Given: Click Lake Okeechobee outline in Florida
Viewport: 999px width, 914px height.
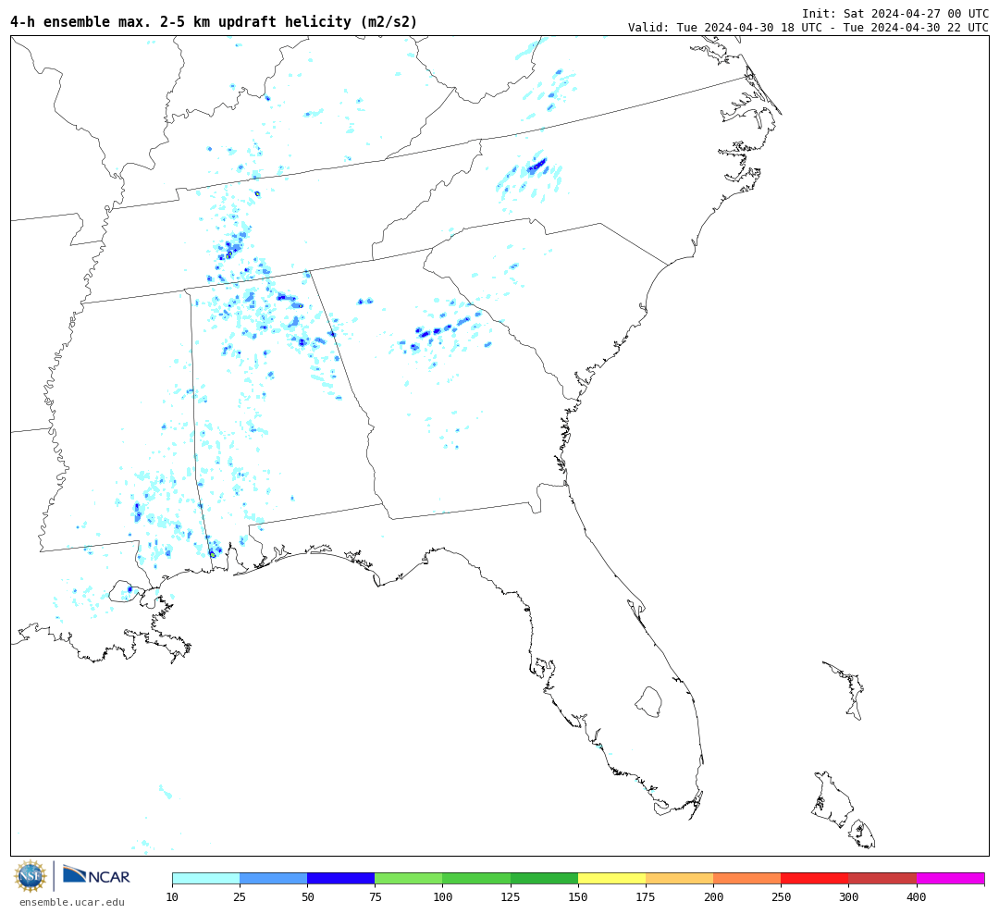Looking at the screenshot, I should (x=648, y=702).
